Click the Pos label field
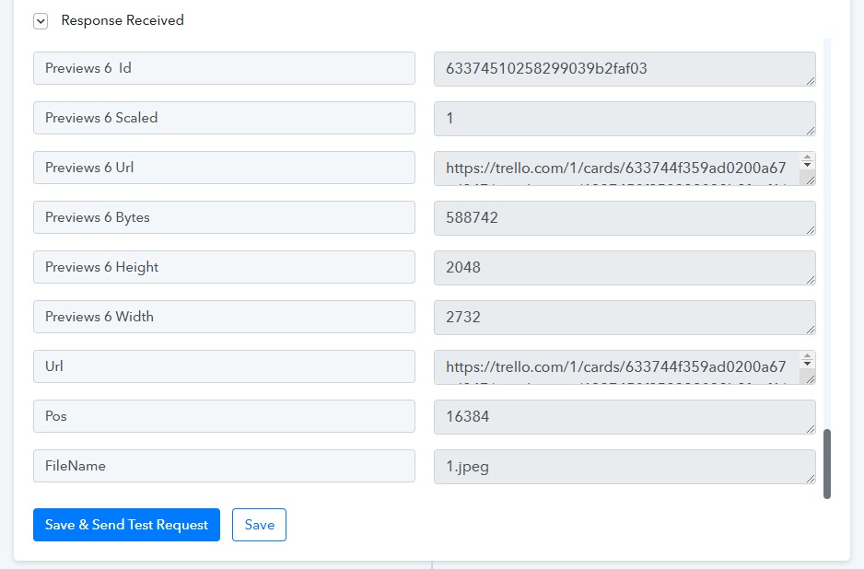Image resolution: width=864 pixels, height=569 pixels. pyautogui.click(x=224, y=416)
